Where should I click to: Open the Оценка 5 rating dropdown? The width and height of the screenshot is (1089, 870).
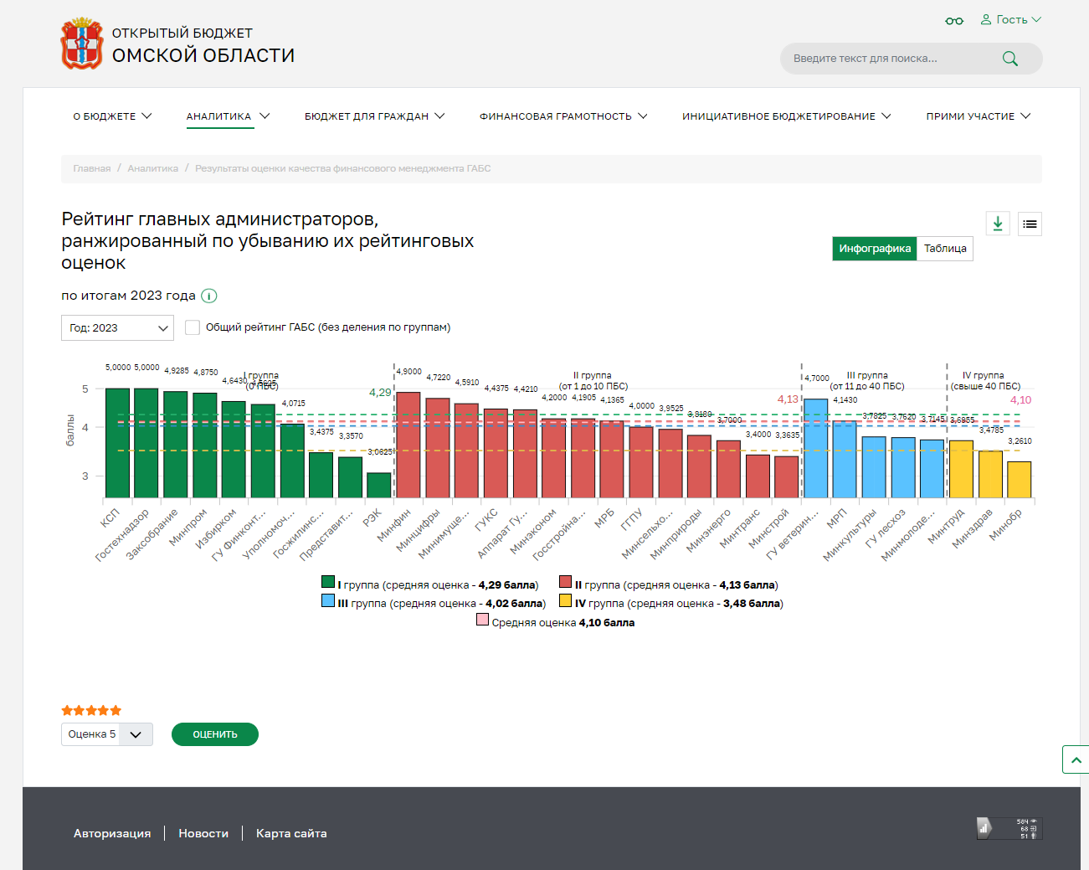click(106, 734)
